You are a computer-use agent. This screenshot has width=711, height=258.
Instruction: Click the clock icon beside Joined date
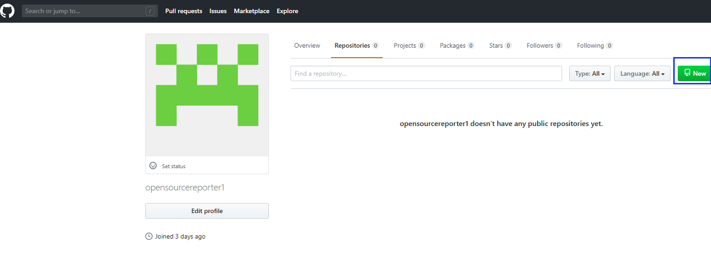(149, 236)
